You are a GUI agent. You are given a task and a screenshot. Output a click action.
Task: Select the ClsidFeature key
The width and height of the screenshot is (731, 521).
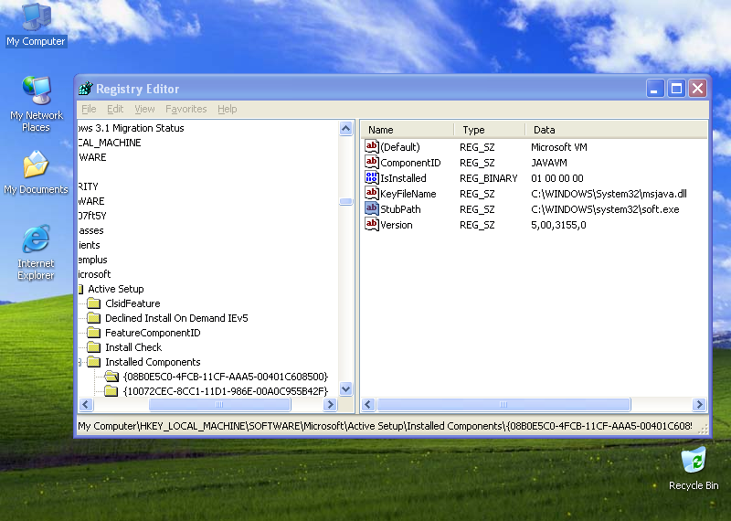click(132, 303)
